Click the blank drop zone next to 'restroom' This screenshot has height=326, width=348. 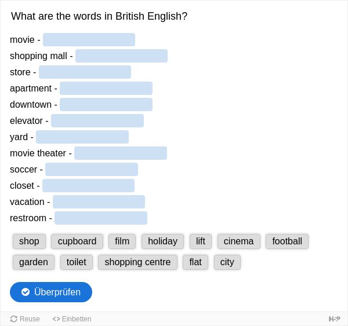click(x=101, y=218)
